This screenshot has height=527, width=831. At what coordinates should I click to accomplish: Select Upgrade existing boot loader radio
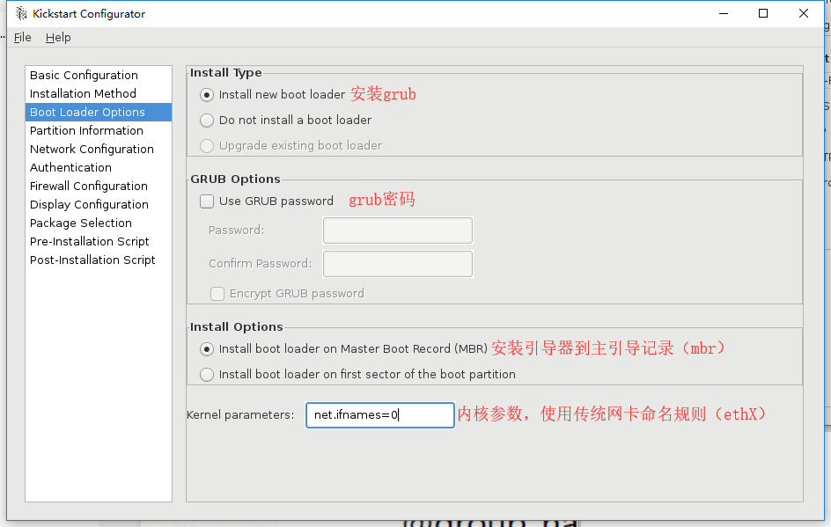207,146
